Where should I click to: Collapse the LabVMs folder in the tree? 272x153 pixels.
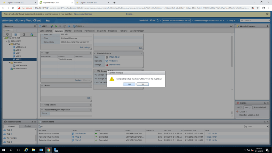9,44
